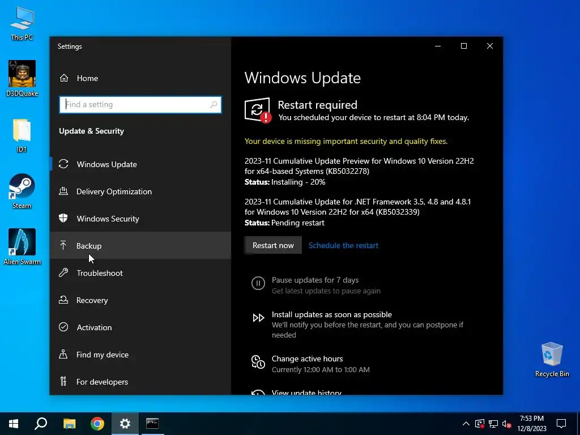Open the Recycle Bin
Viewport: 580px width, 435px height.
(552, 360)
